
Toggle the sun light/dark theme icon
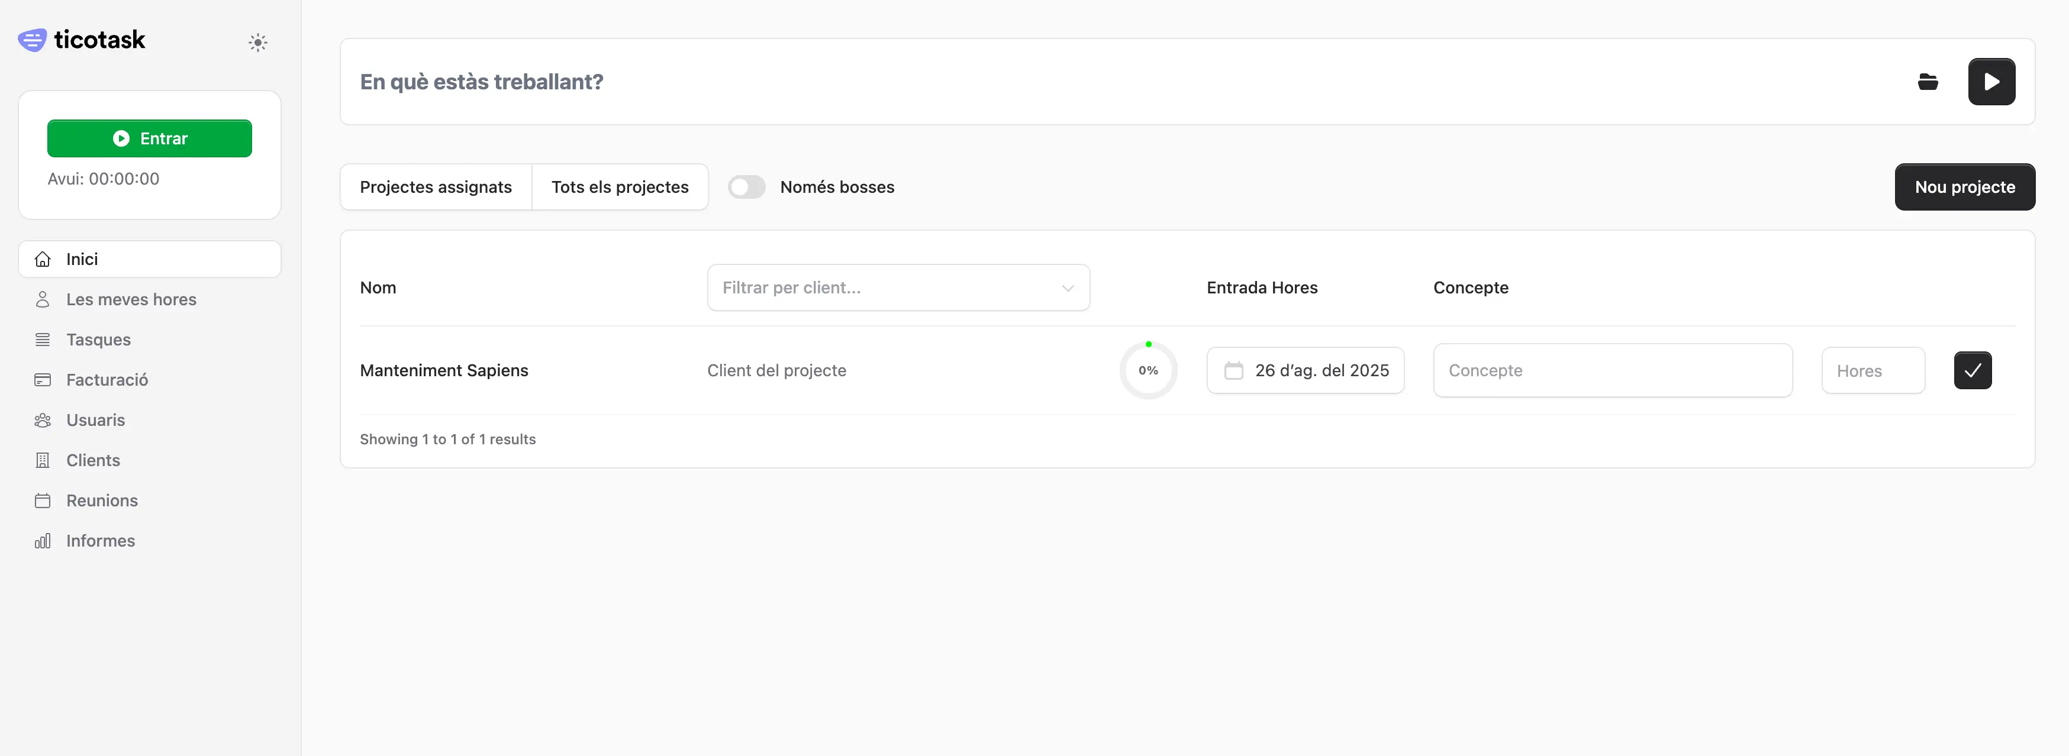click(x=257, y=43)
